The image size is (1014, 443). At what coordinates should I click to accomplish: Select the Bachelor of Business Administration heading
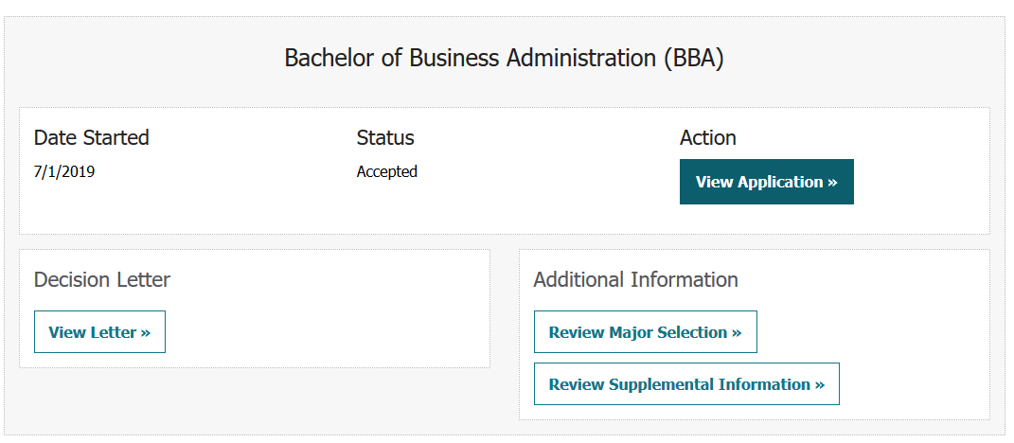(x=504, y=58)
